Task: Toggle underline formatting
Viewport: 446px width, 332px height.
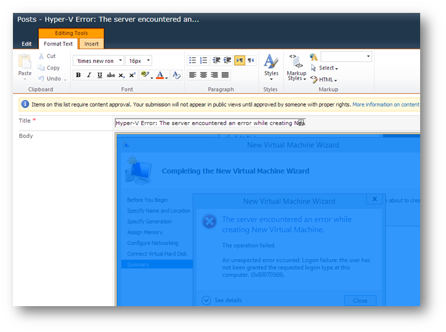Action: (100, 75)
